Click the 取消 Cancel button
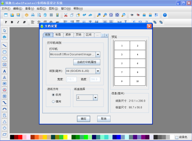This screenshot has width=192, height=141. tap(104, 119)
